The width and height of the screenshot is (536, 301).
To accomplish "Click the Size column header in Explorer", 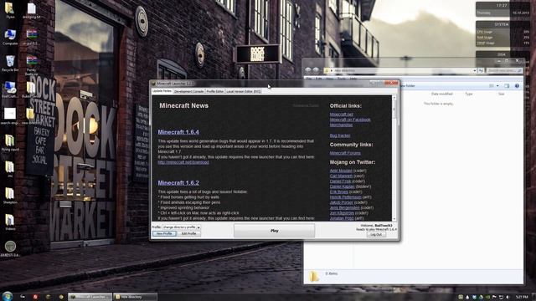I will click(x=501, y=94).
